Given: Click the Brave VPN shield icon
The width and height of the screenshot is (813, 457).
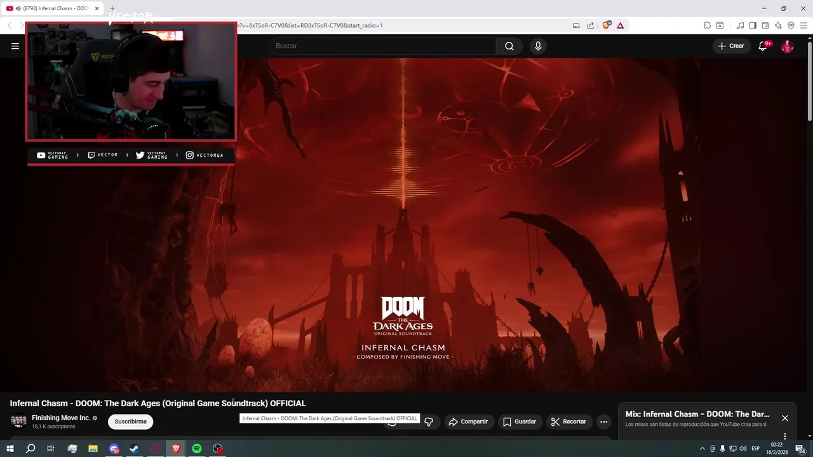Looking at the screenshot, I should click(791, 25).
